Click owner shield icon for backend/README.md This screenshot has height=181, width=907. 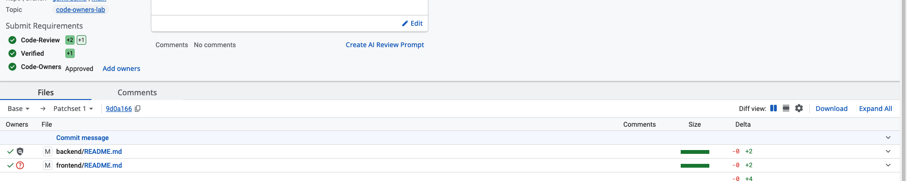coord(20,151)
